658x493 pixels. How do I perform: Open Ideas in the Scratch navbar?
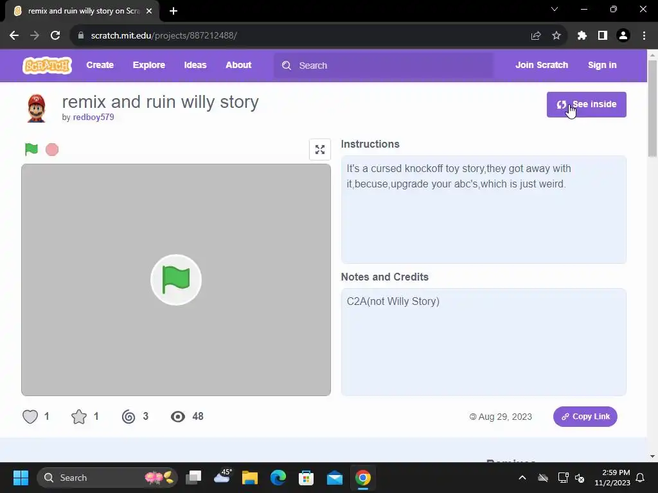click(x=195, y=65)
